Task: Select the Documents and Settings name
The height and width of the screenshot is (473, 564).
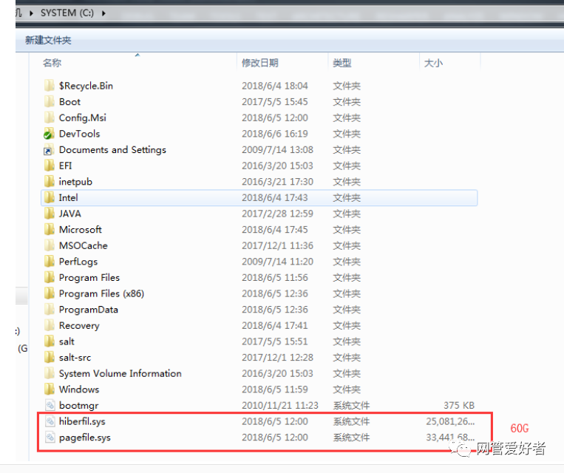Action: 112,149
